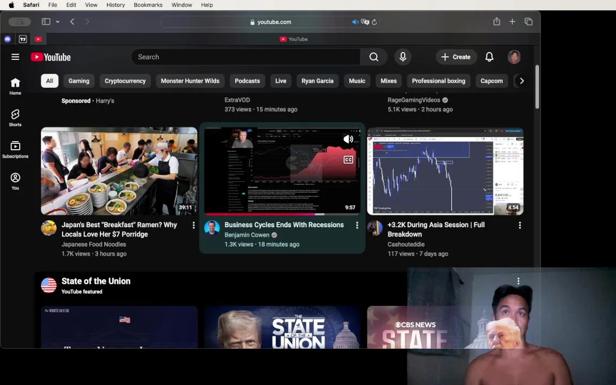Viewport: 616px width, 385px height.
Task: Click the youtube.com address bar
Action: 270,22
